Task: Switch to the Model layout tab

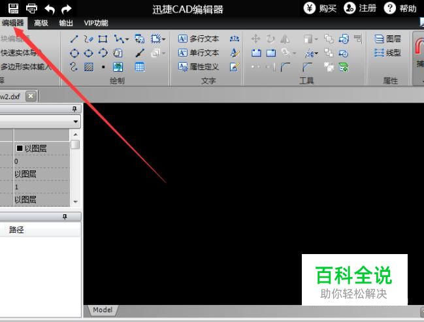Action: coord(103,310)
